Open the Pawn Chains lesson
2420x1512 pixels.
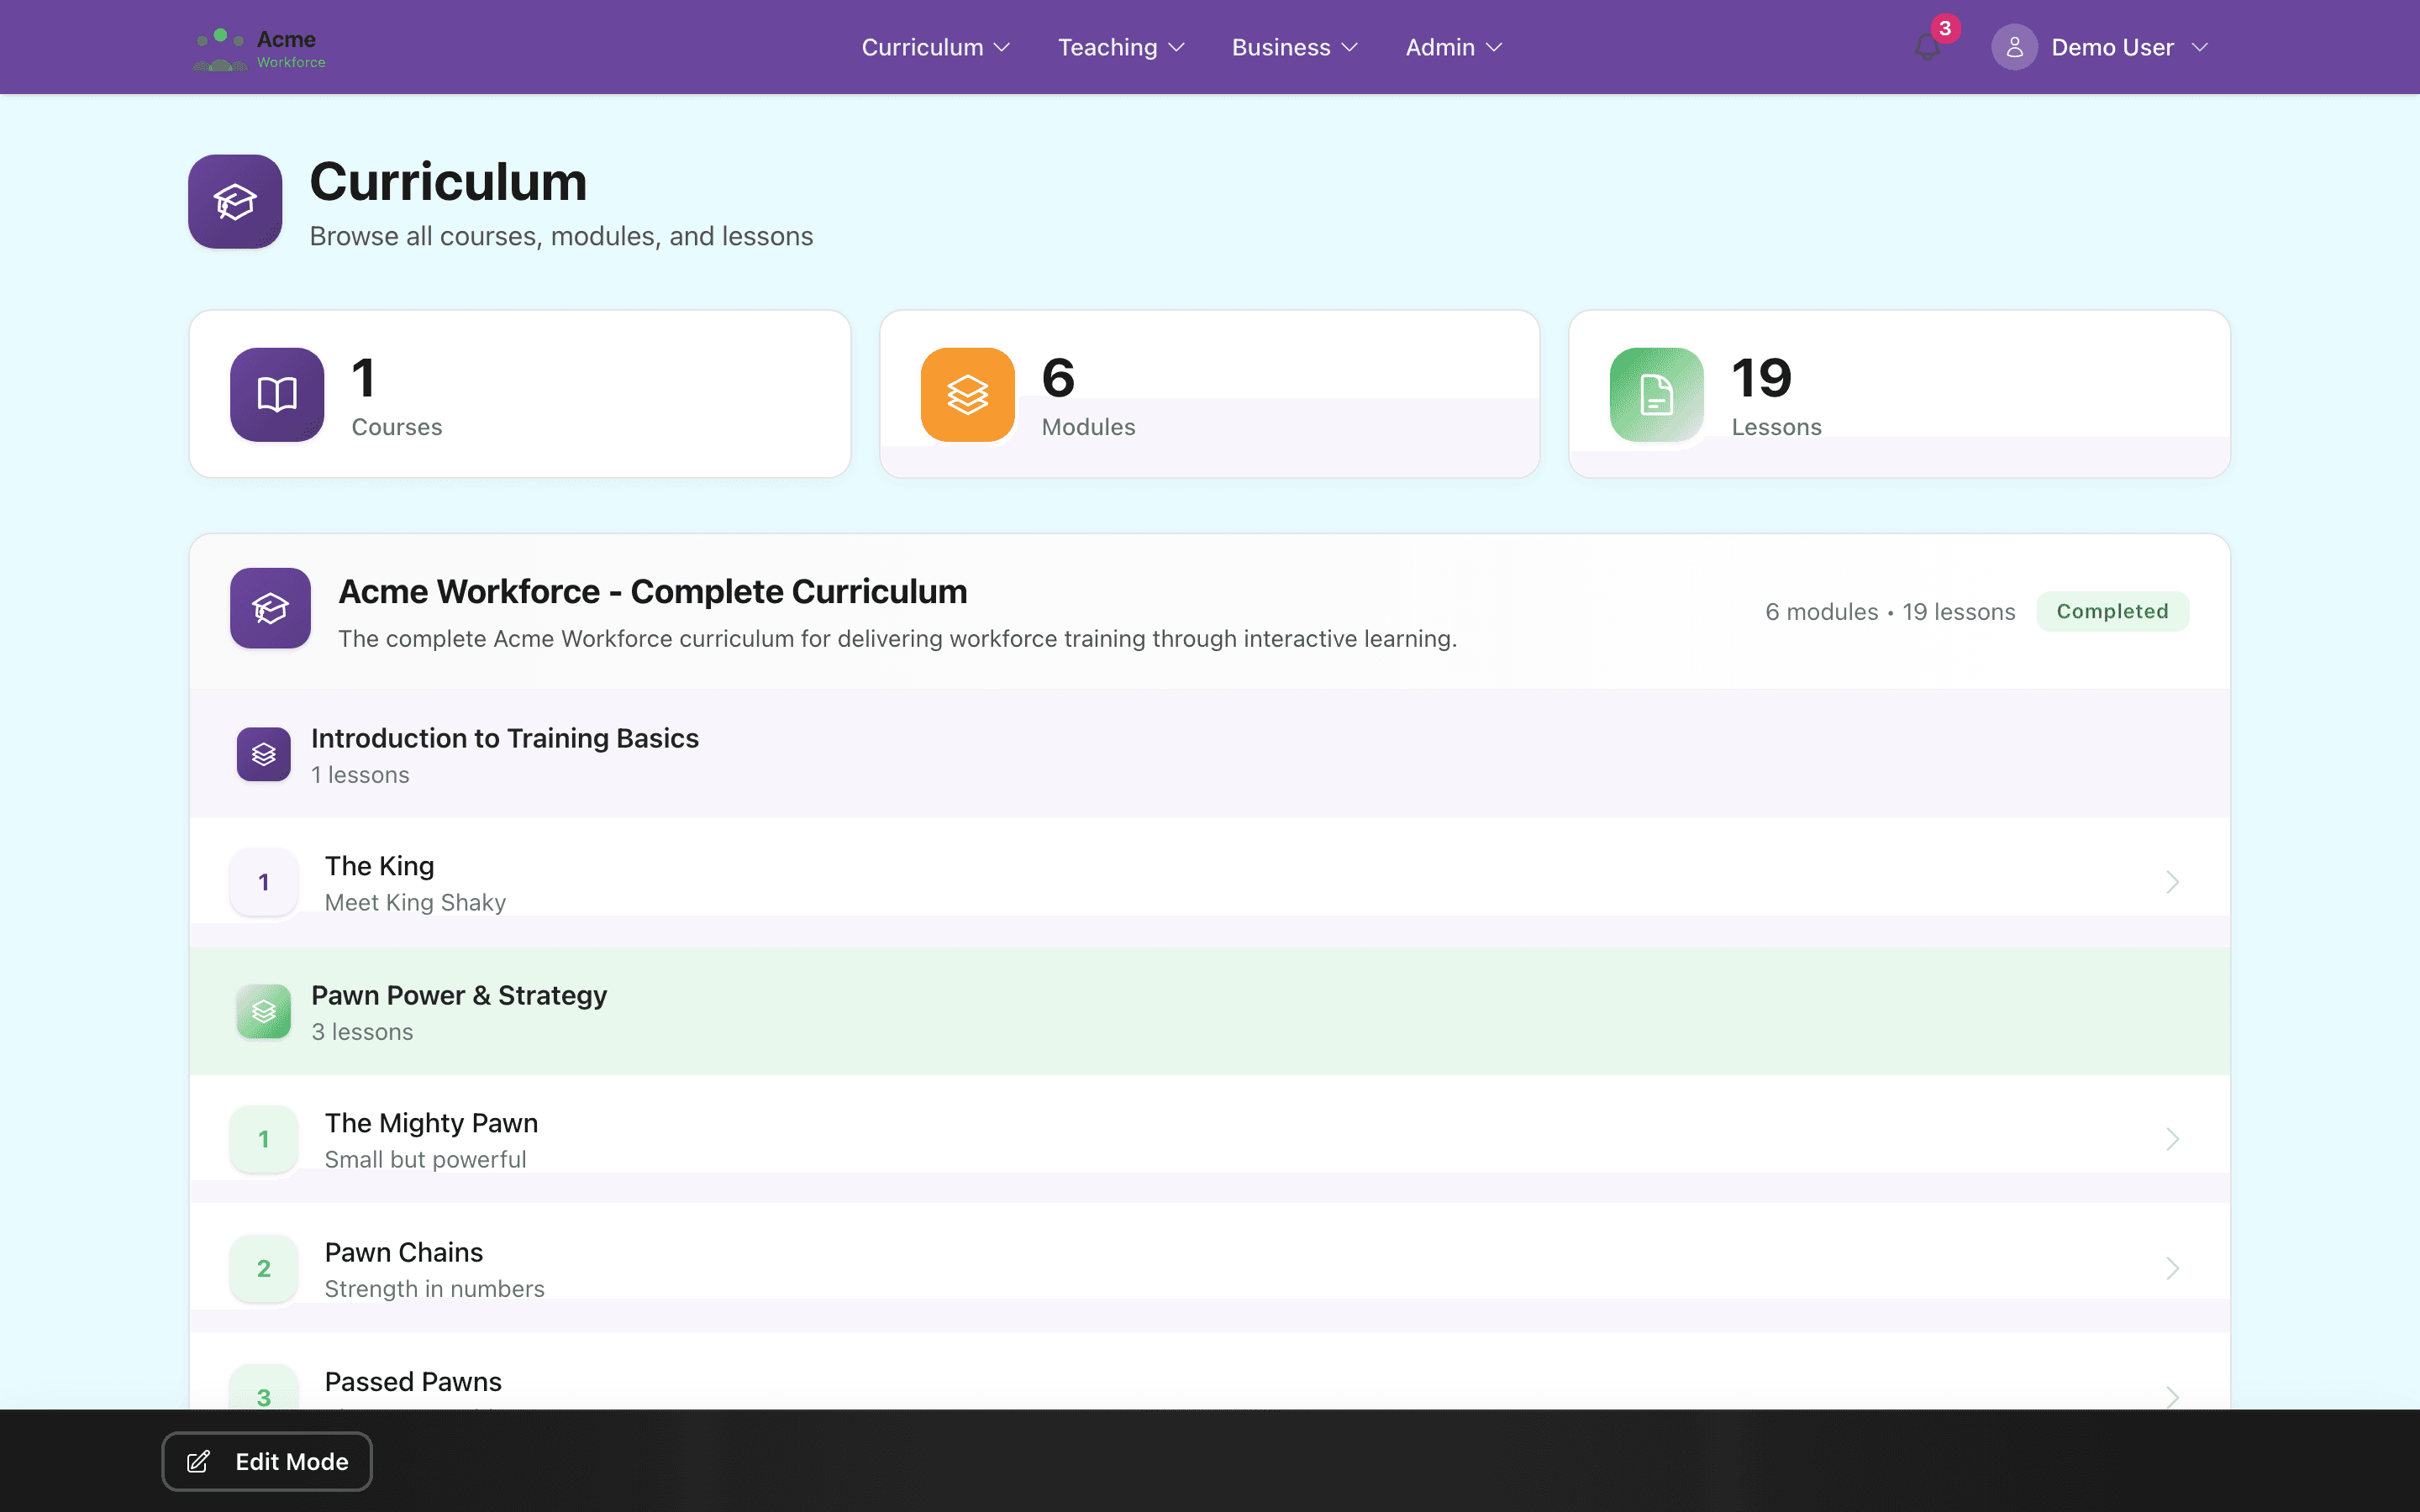[1209, 1268]
